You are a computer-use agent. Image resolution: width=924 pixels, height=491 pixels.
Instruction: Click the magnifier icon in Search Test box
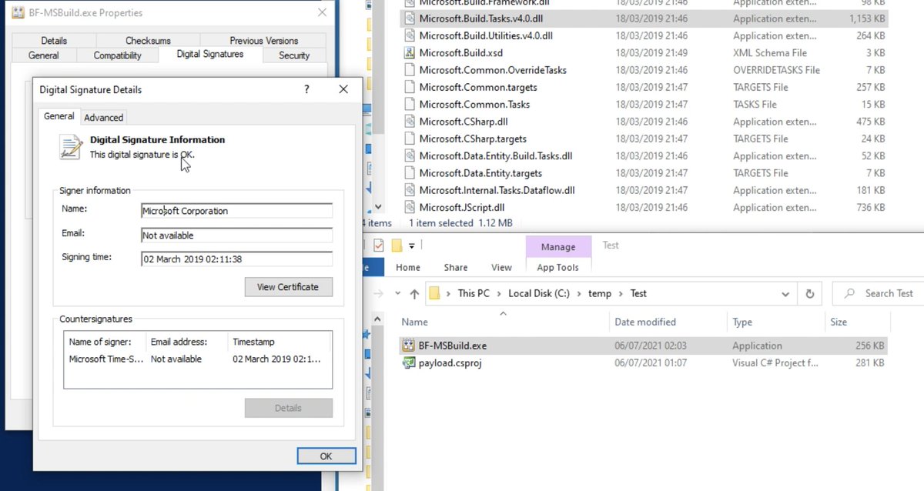coord(849,294)
